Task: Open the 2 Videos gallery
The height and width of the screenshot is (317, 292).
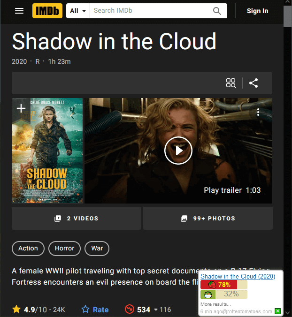Action: pyautogui.click(x=77, y=219)
